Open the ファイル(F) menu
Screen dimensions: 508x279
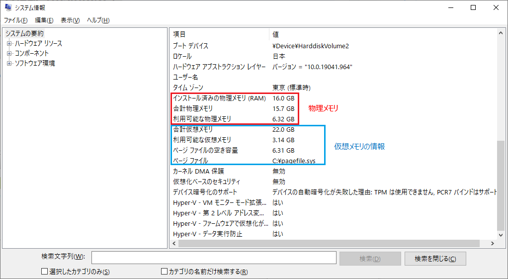pos(15,20)
